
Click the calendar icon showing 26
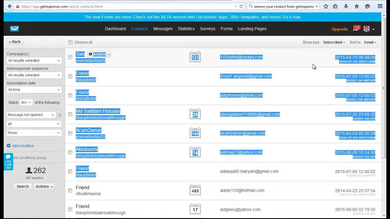195,114
